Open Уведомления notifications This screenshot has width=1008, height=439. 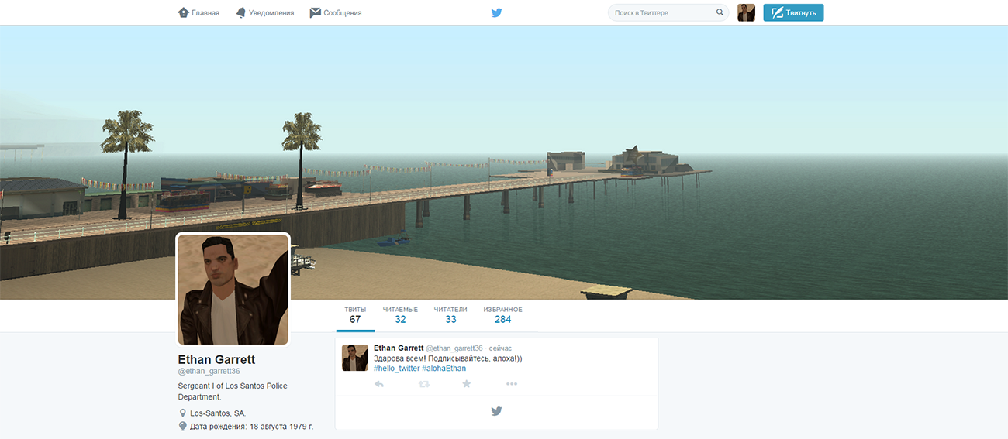coord(264,12)
